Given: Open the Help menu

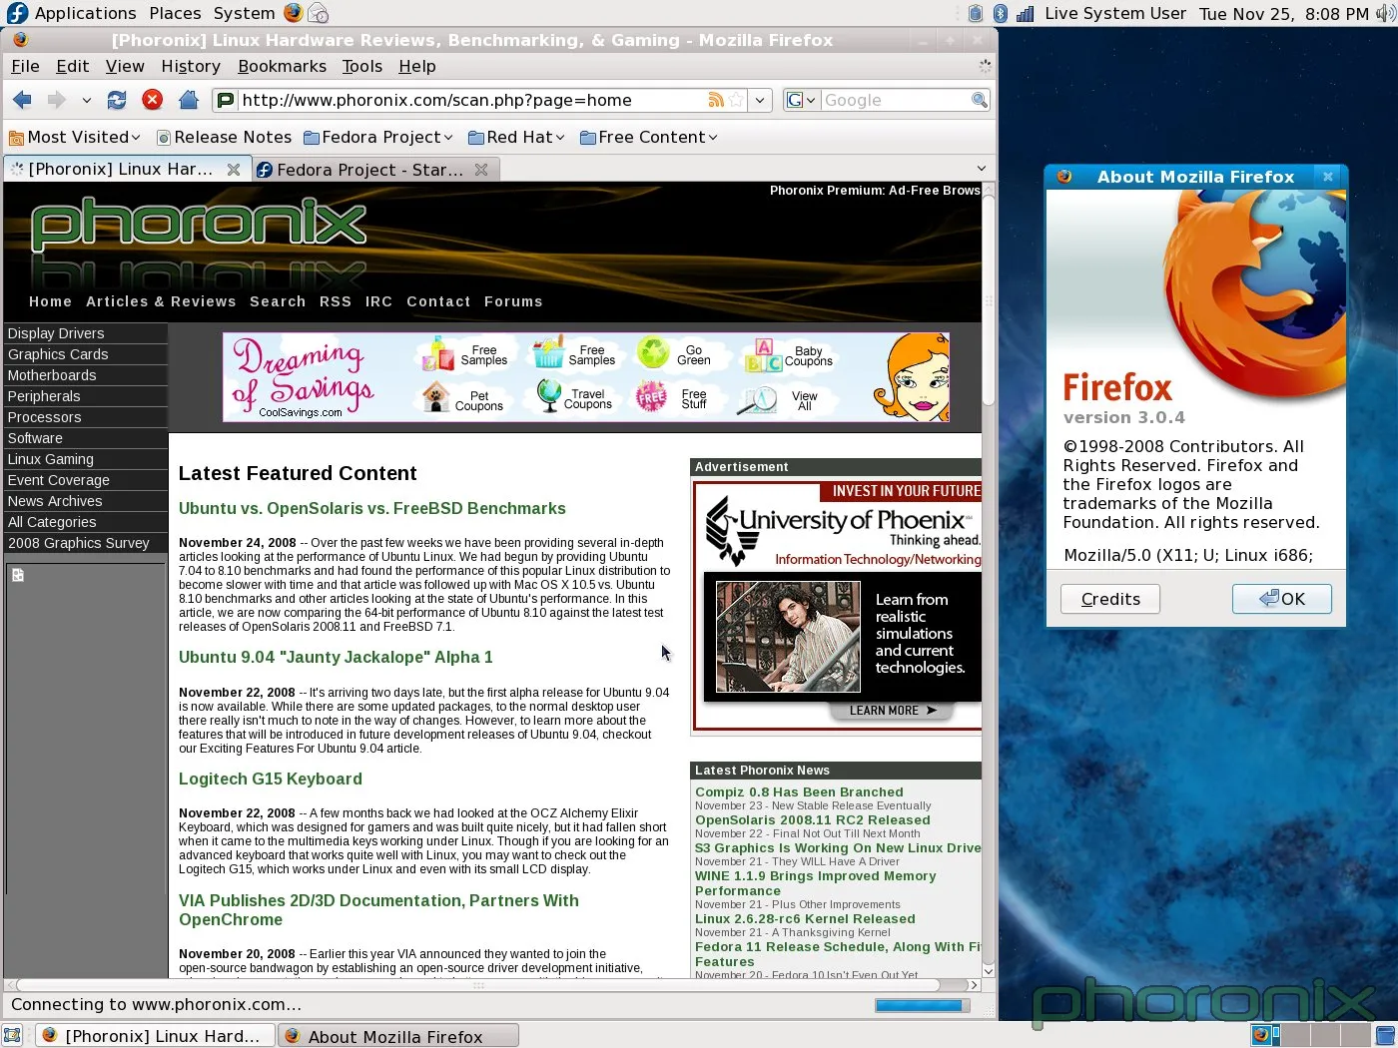Looking at the screenshot, I should point(417,66).
